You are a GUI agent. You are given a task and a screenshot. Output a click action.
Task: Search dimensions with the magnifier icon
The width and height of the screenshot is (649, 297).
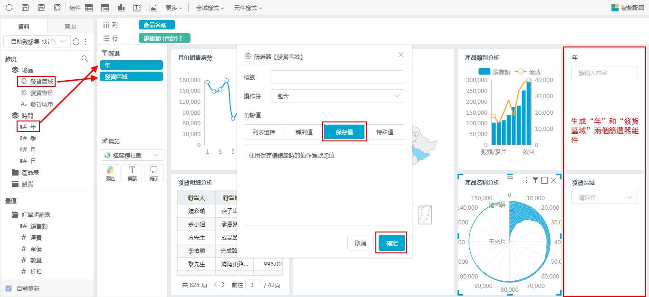coord(85,59)
